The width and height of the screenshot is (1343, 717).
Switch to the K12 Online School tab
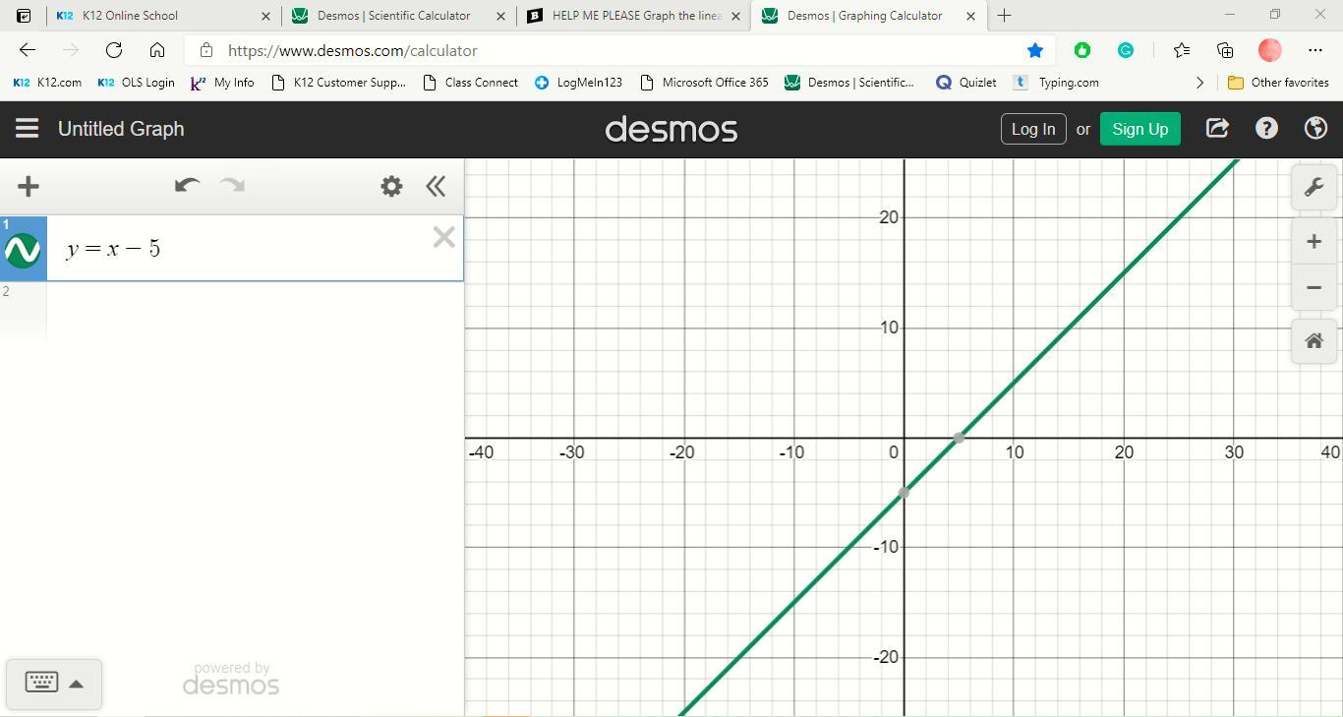point(162,16)
